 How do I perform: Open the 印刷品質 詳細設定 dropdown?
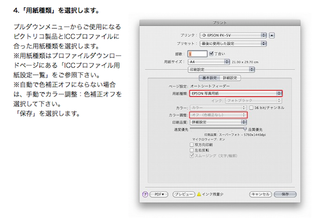(218, 122)
